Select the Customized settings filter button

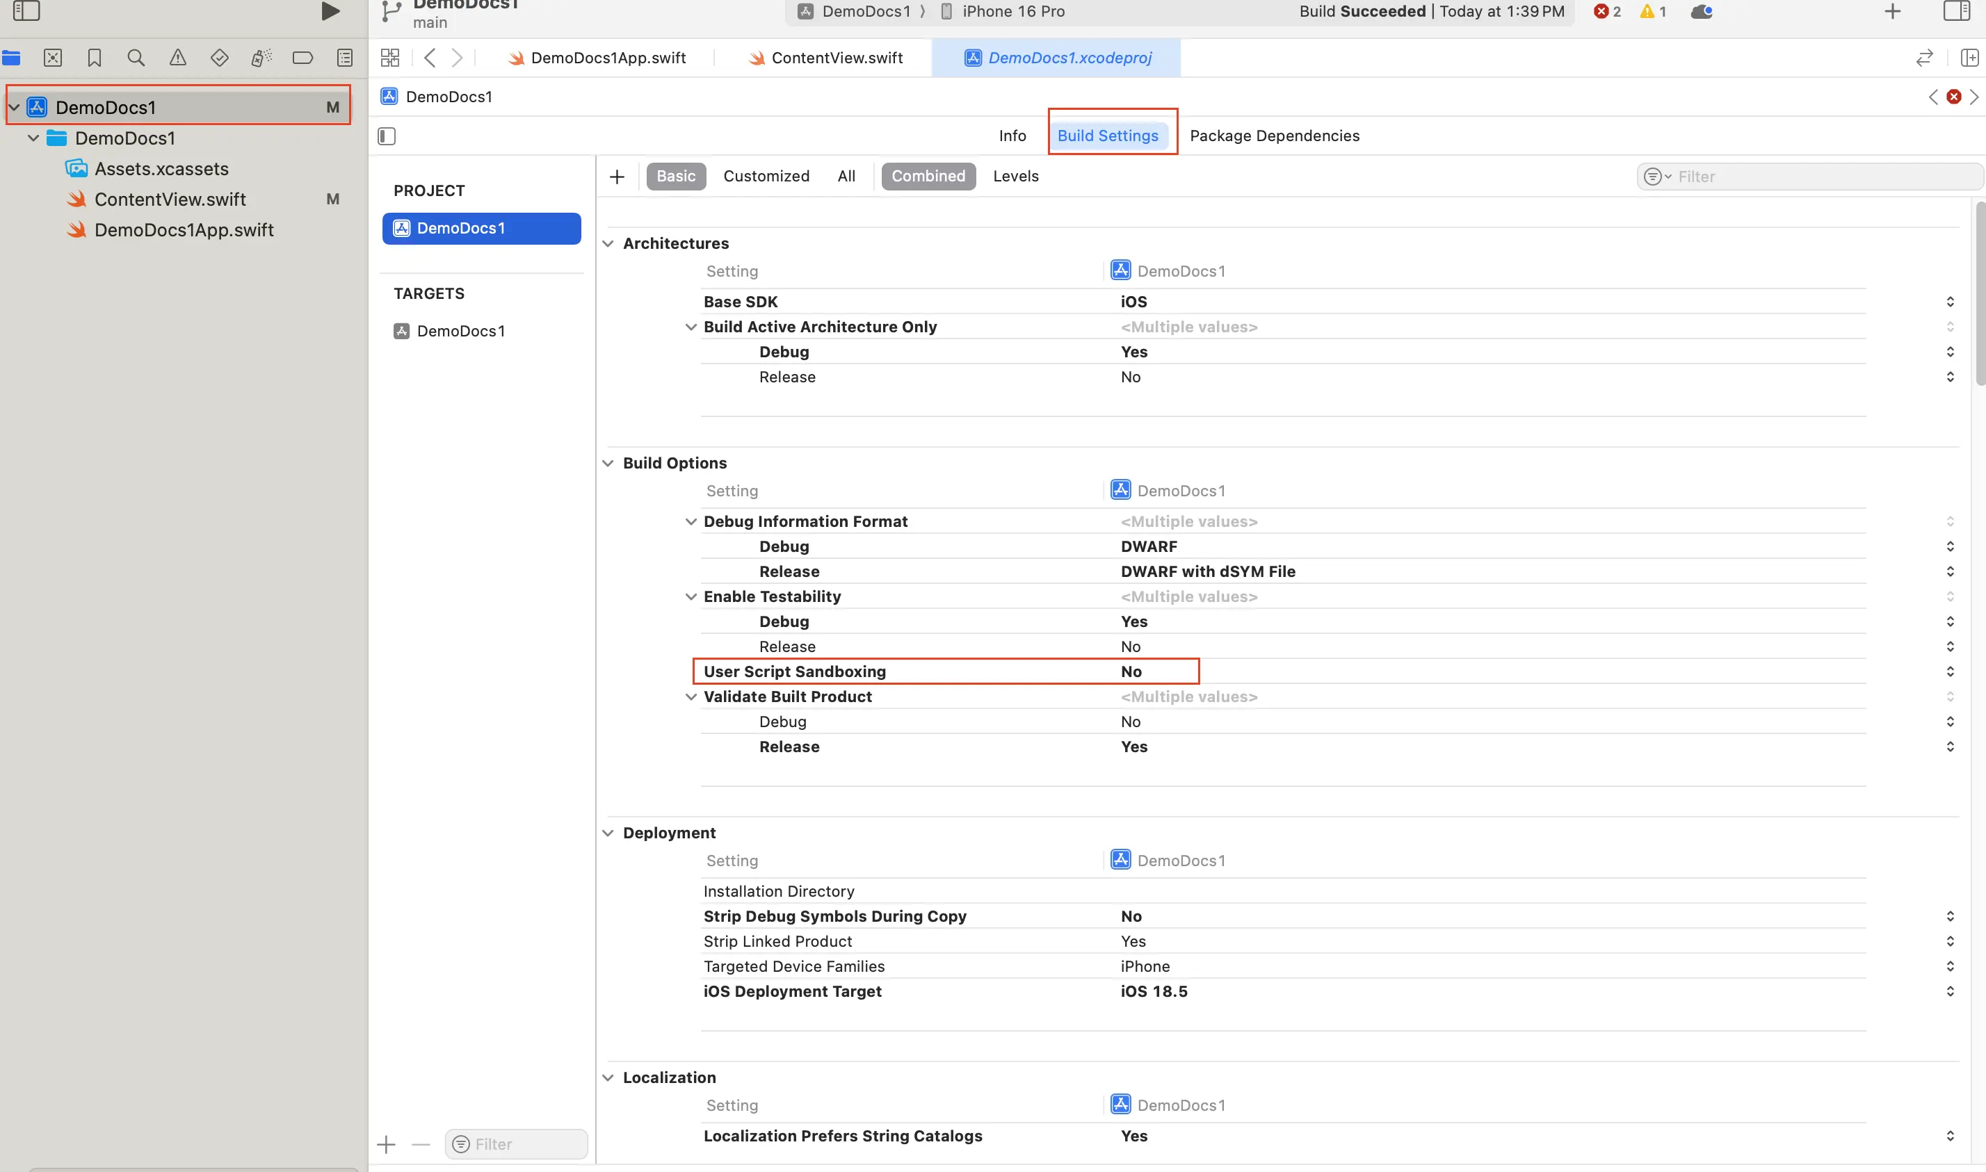[766, 175]
